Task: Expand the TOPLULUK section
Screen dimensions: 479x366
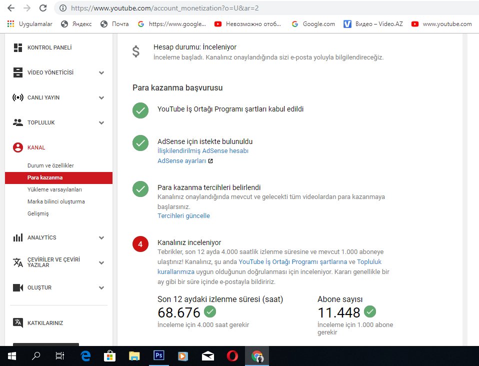Action: click(x=101, y=123)
